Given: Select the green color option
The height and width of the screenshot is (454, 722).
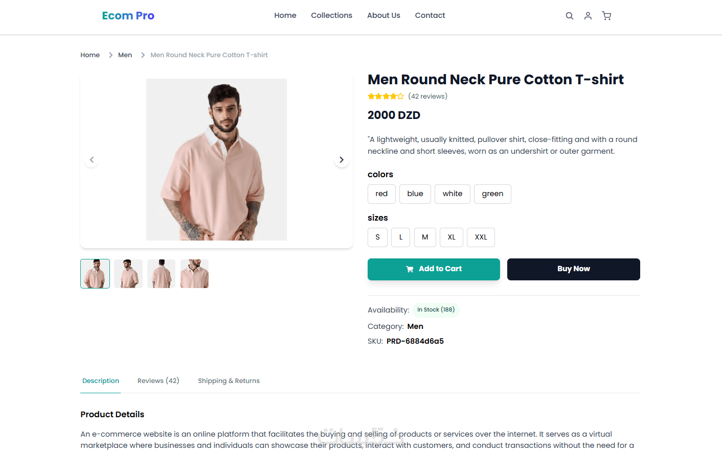Looking at the screenshot, I should (x=492, y=194).
